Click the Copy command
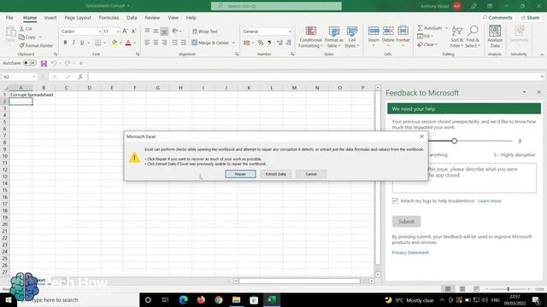547x307 pixels. 28,37
